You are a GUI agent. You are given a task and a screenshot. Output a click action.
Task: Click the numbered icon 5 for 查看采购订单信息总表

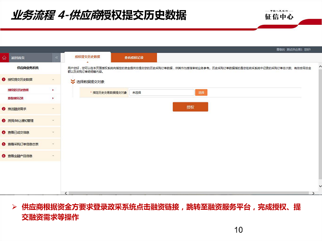coord(3,144)
